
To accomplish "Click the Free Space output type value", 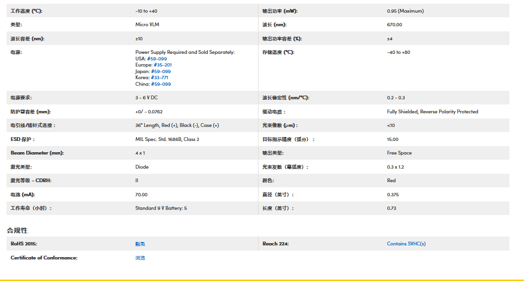I will 399,153.
